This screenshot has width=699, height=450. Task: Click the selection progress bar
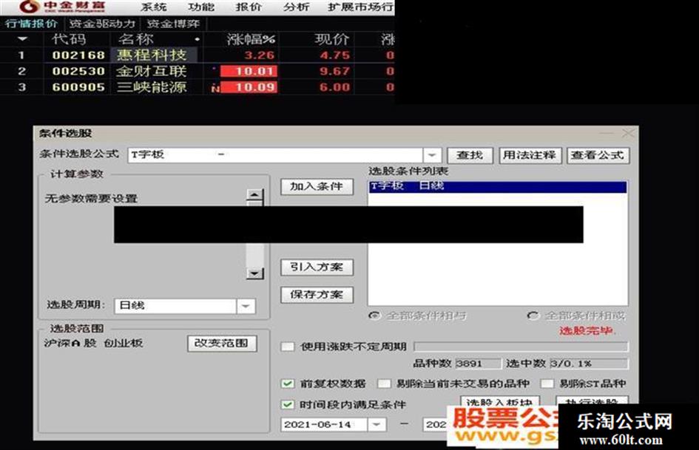tap(521, 347)
